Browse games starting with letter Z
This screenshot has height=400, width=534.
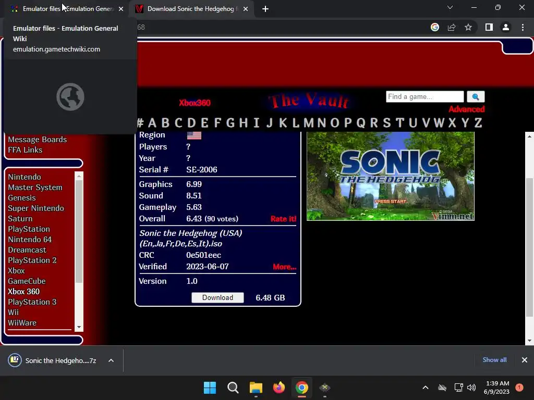pos(478,122)
